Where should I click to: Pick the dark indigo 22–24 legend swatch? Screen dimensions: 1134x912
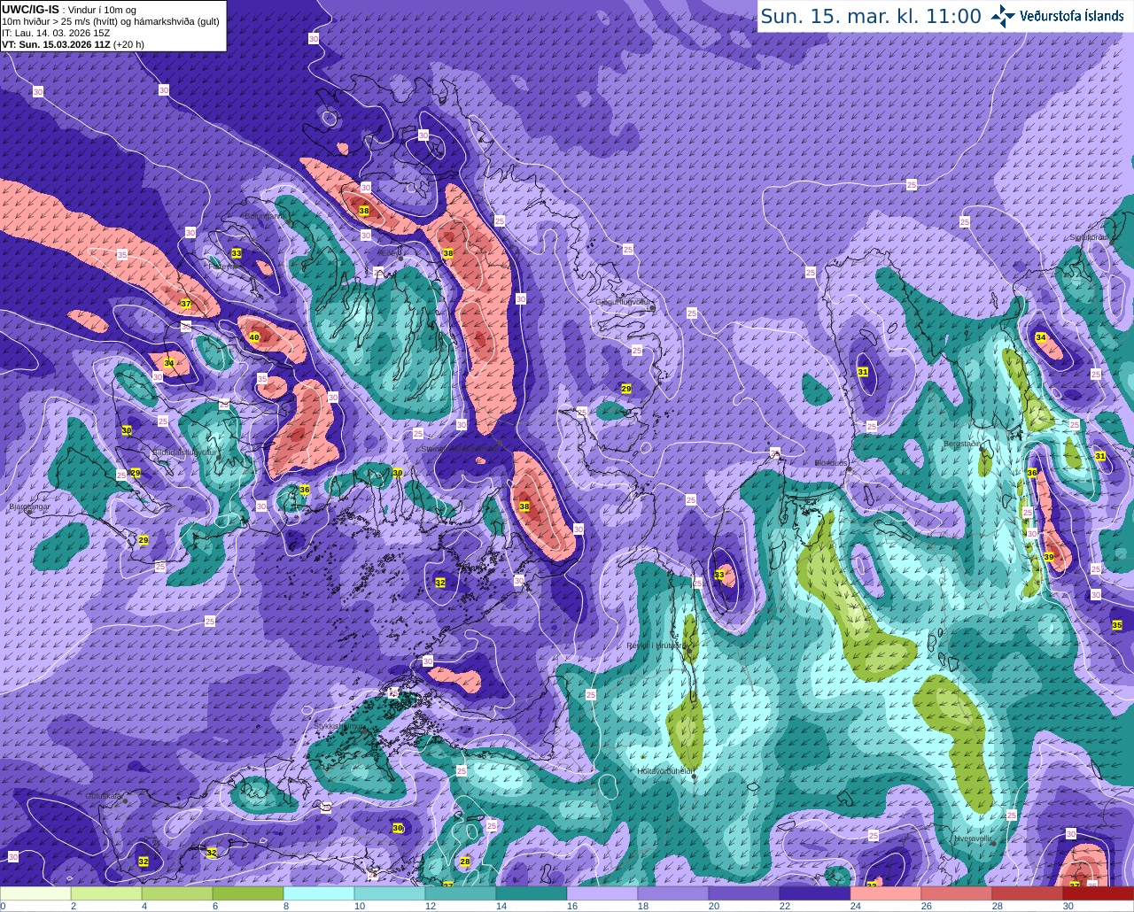tap(815, 893)
